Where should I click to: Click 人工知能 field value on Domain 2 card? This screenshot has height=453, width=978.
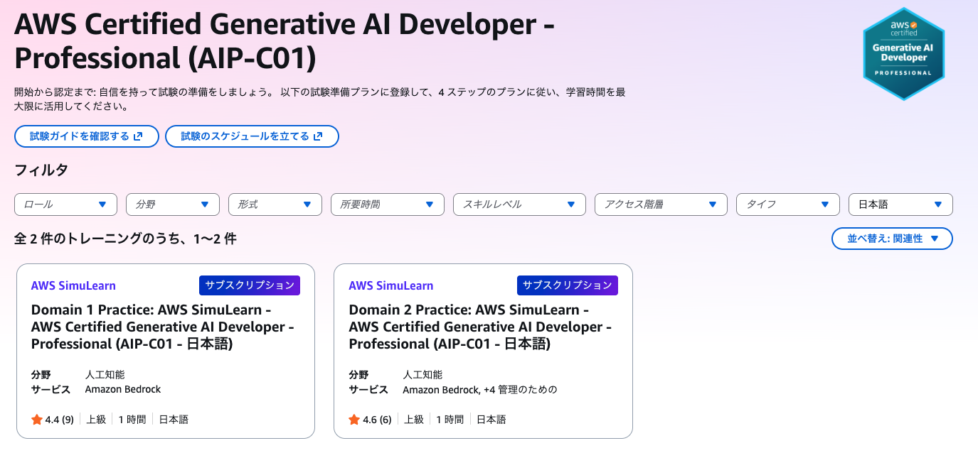[422, 374]
